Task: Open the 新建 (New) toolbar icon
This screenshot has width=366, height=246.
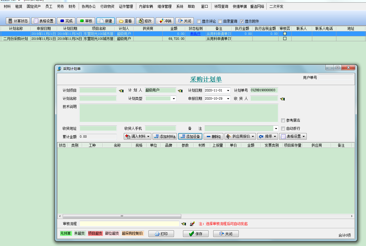Action: point(105,21)
